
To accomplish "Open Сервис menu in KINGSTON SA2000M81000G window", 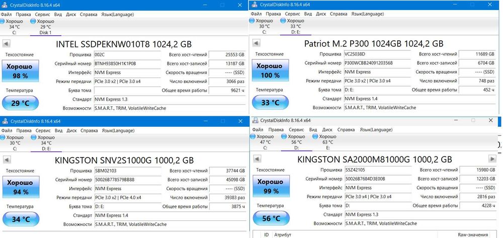I will [297, 130].
